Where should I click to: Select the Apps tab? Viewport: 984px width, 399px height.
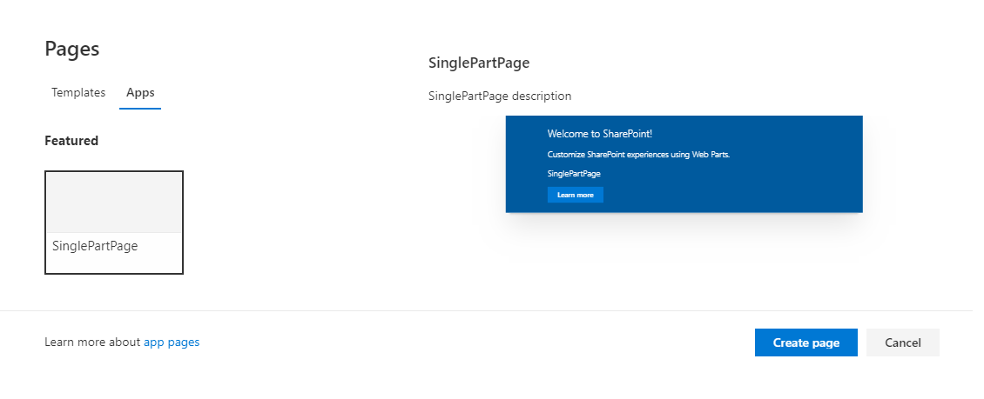click(x=140, y=92)
